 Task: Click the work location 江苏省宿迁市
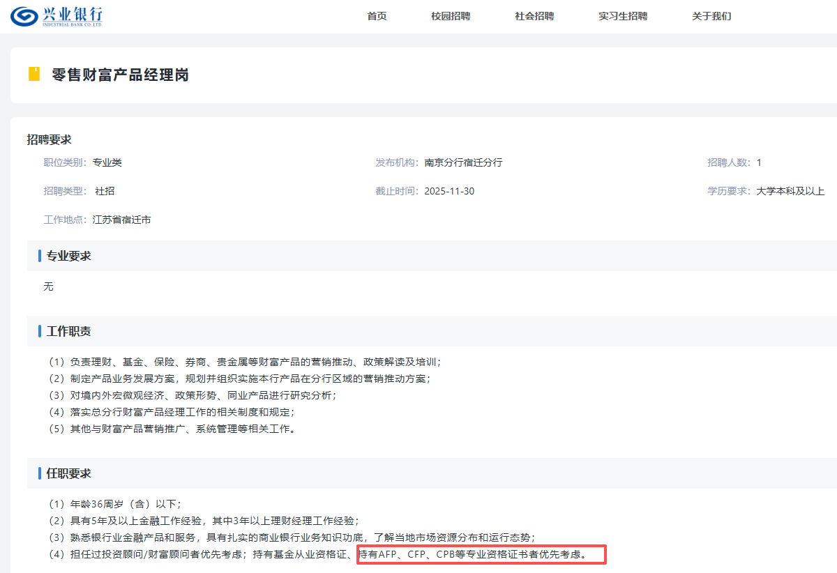(x=121, y=220)
